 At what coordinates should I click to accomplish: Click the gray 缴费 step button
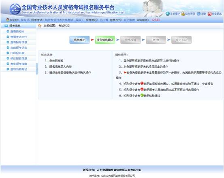pyautogui.click(x=156, y=40)
